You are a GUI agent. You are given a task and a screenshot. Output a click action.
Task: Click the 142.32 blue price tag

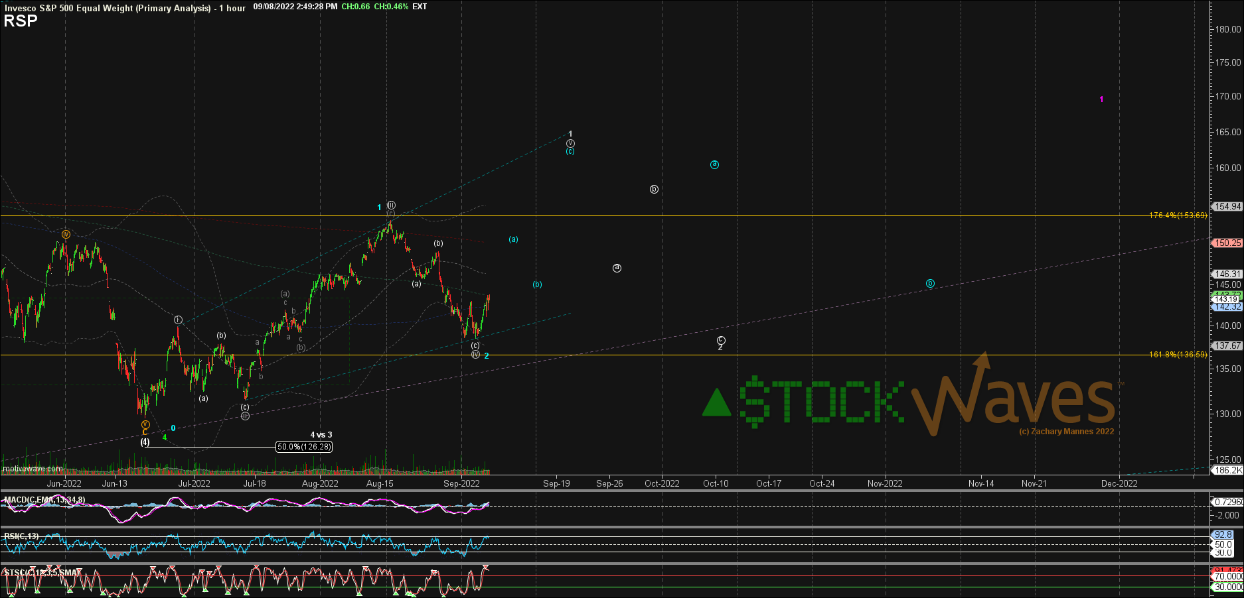tap(1227, 307)
